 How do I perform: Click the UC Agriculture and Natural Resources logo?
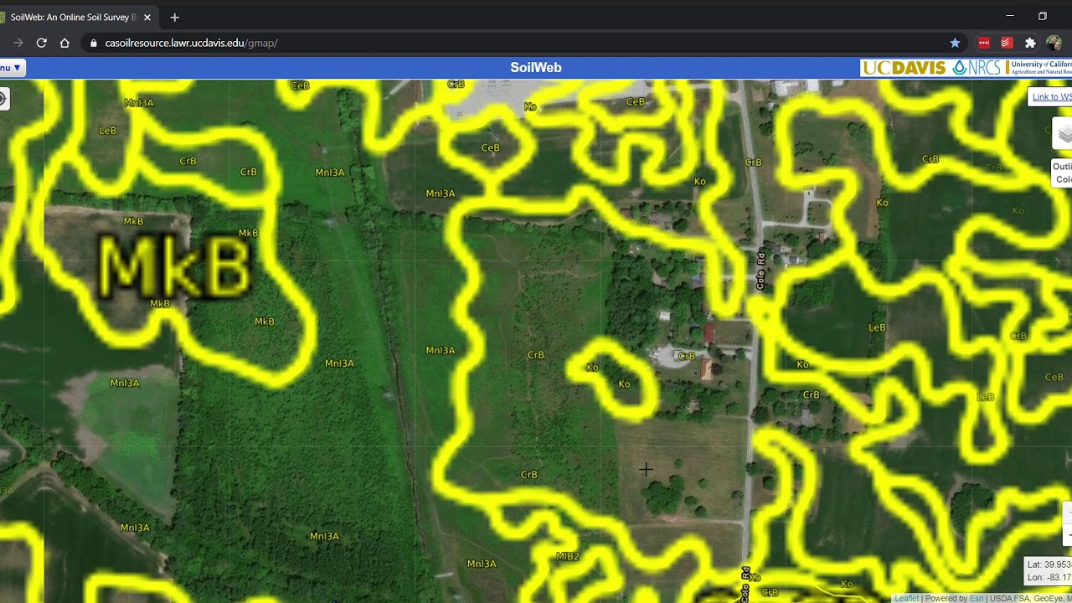(x=1039, y=68)
